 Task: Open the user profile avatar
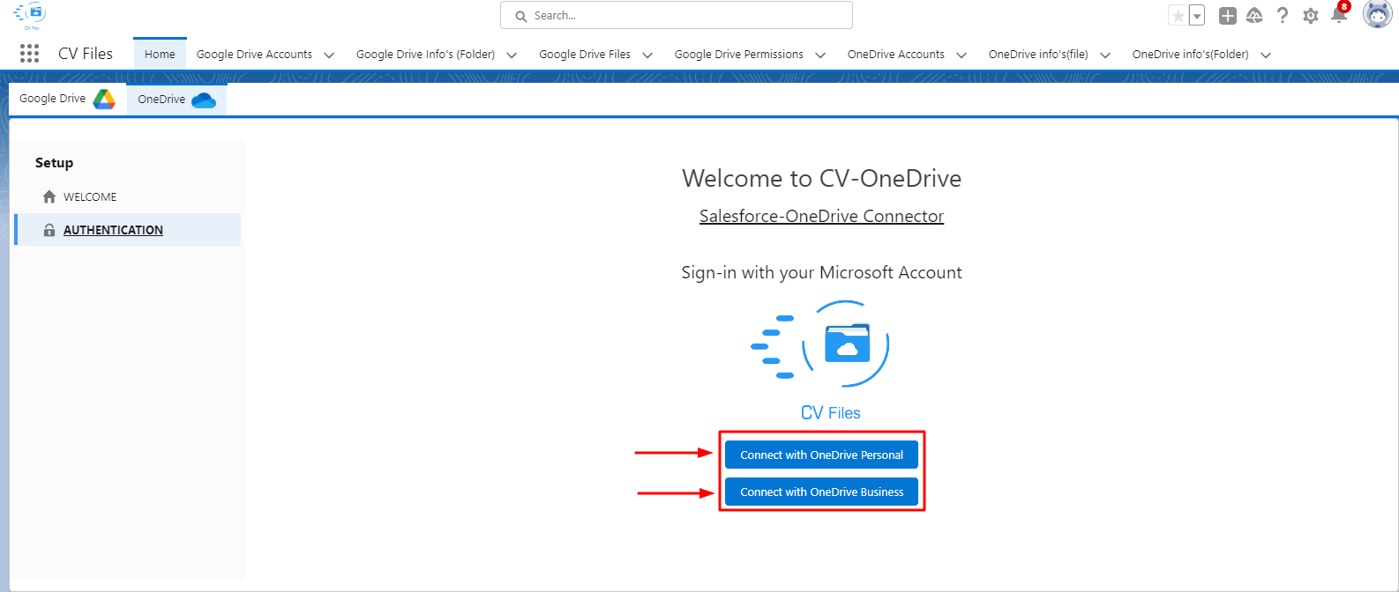pyautogui.click(x=1377, y=15)
